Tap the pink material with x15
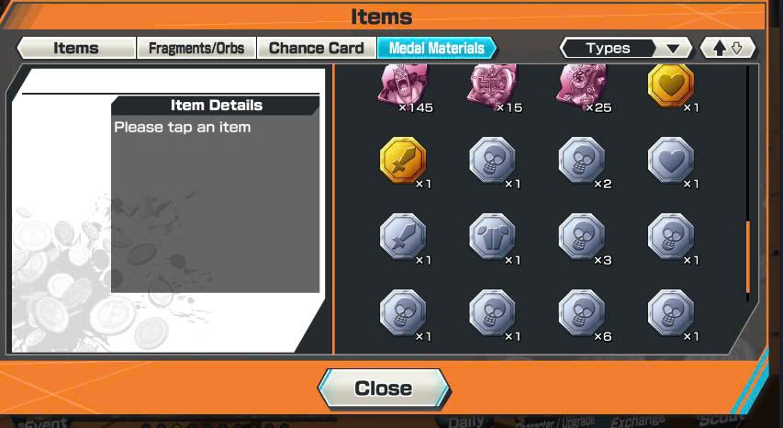Image resolution: width=783 pixels, height=428 pixels. point(492,84)
